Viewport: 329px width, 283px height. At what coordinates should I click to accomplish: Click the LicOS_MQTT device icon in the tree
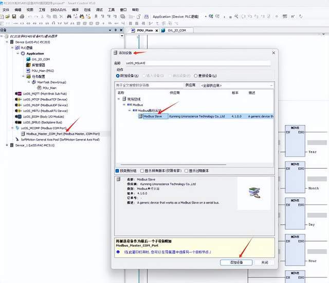pos(19,94)
